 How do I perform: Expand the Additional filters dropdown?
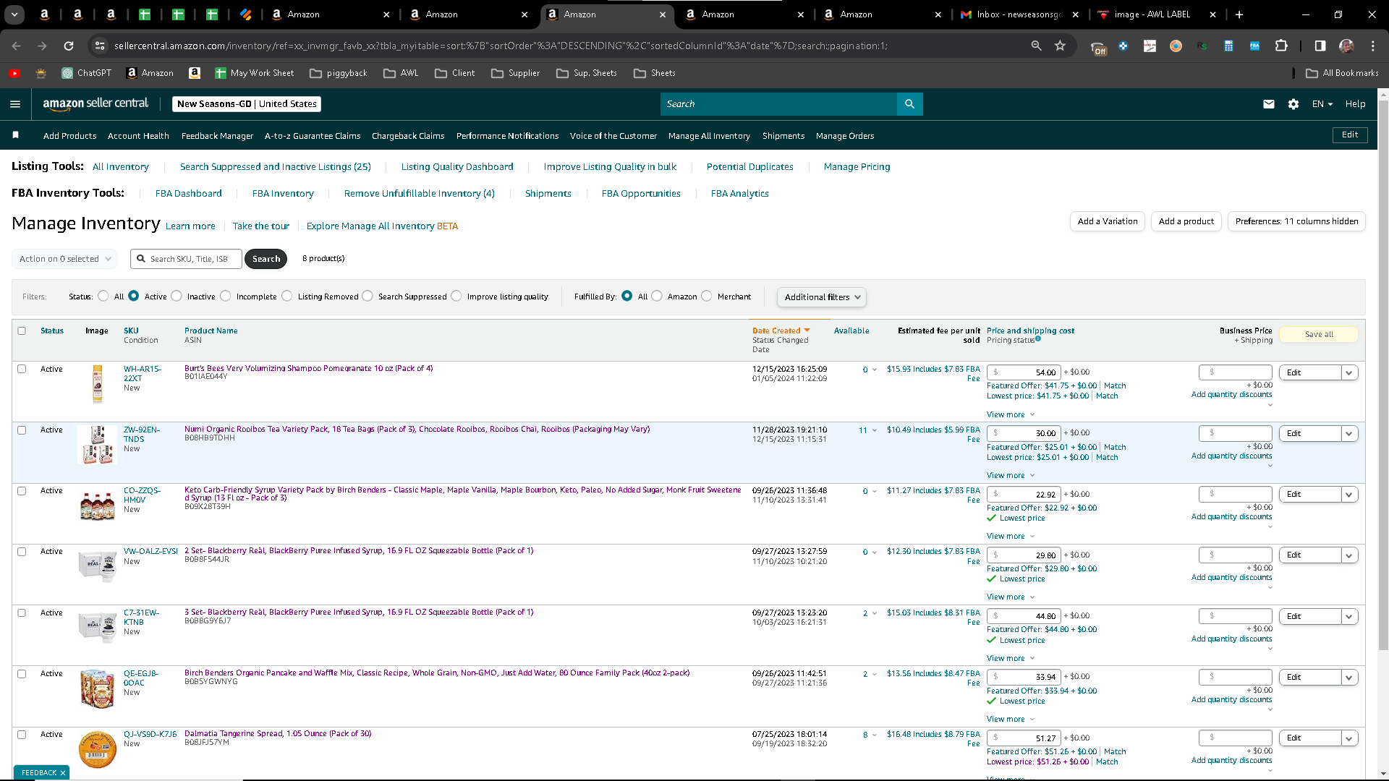click(821, 297)
